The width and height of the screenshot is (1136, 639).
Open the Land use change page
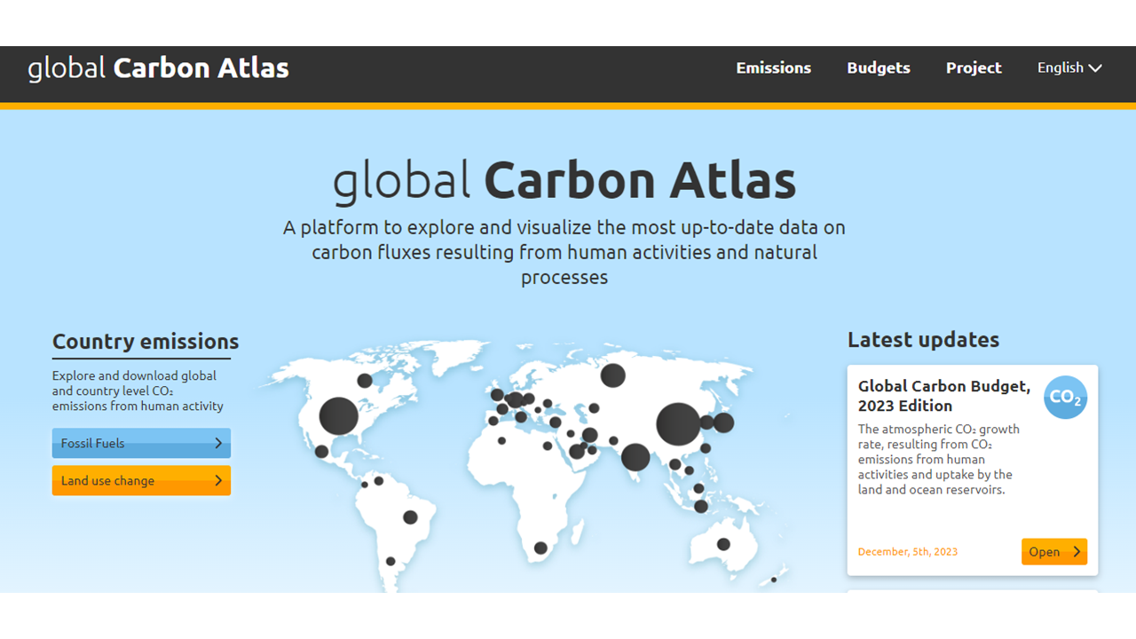pos(133,480)
